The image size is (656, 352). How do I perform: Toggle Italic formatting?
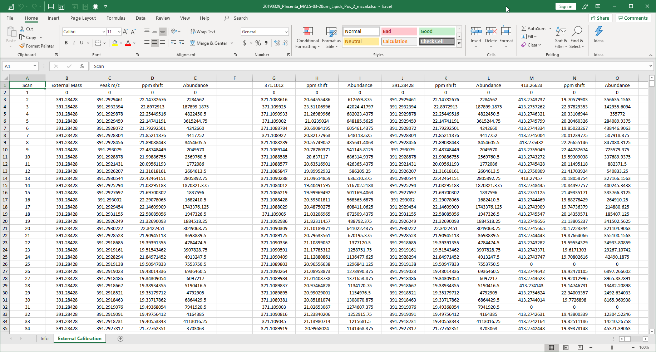point(74,43)
